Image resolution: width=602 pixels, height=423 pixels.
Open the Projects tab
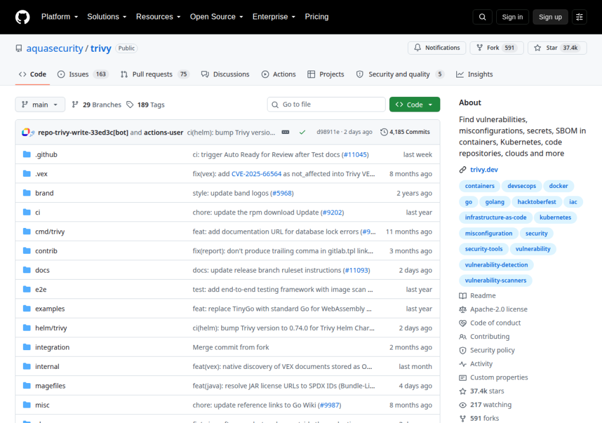pyautogui.click(x=326, y=74)
